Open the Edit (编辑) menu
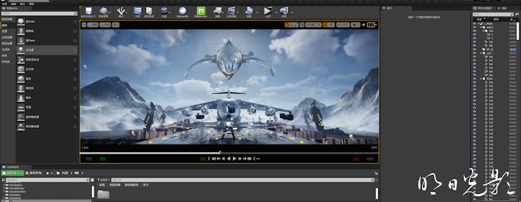521x202 pixels. coord(14,4)
